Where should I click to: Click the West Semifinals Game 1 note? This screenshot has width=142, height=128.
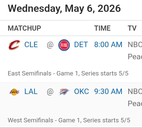coord(69,120)
